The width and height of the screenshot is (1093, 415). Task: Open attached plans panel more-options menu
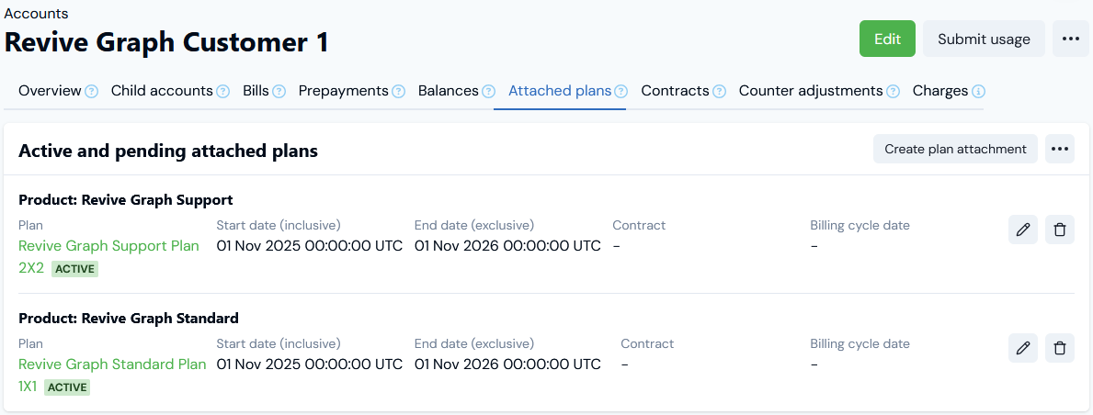[x=1060, y=149]
